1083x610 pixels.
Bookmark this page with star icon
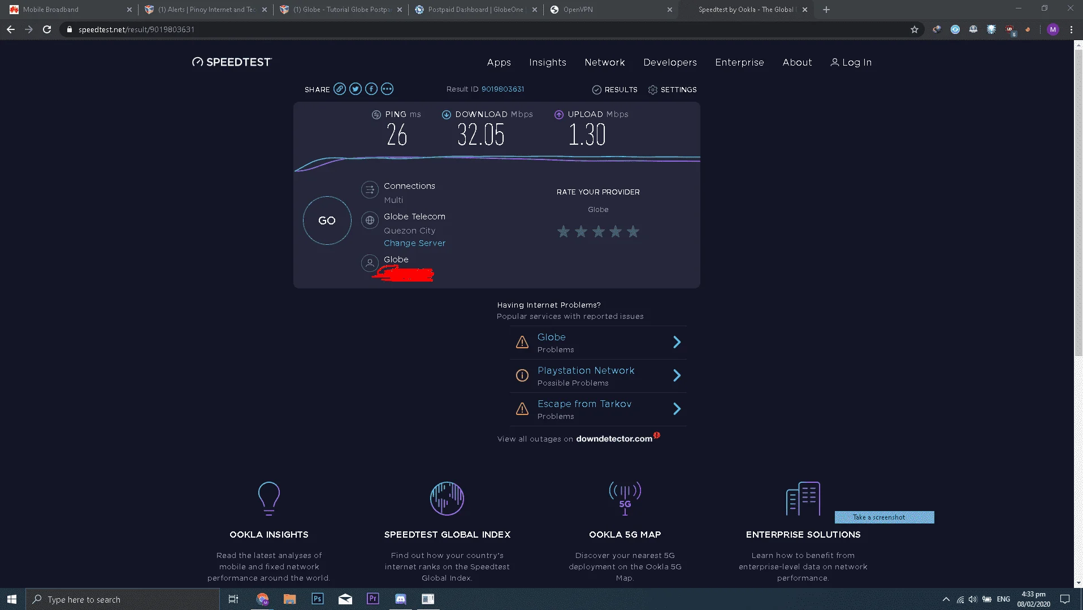pyautogui.click(x=915, y=29)
